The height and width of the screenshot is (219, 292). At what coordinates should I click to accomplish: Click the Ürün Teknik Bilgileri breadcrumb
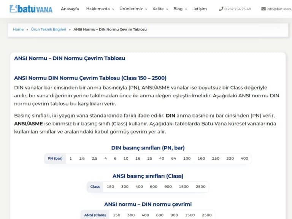48,29
